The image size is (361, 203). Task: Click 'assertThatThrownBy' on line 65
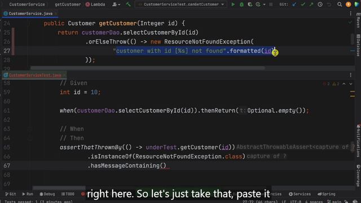90,147
